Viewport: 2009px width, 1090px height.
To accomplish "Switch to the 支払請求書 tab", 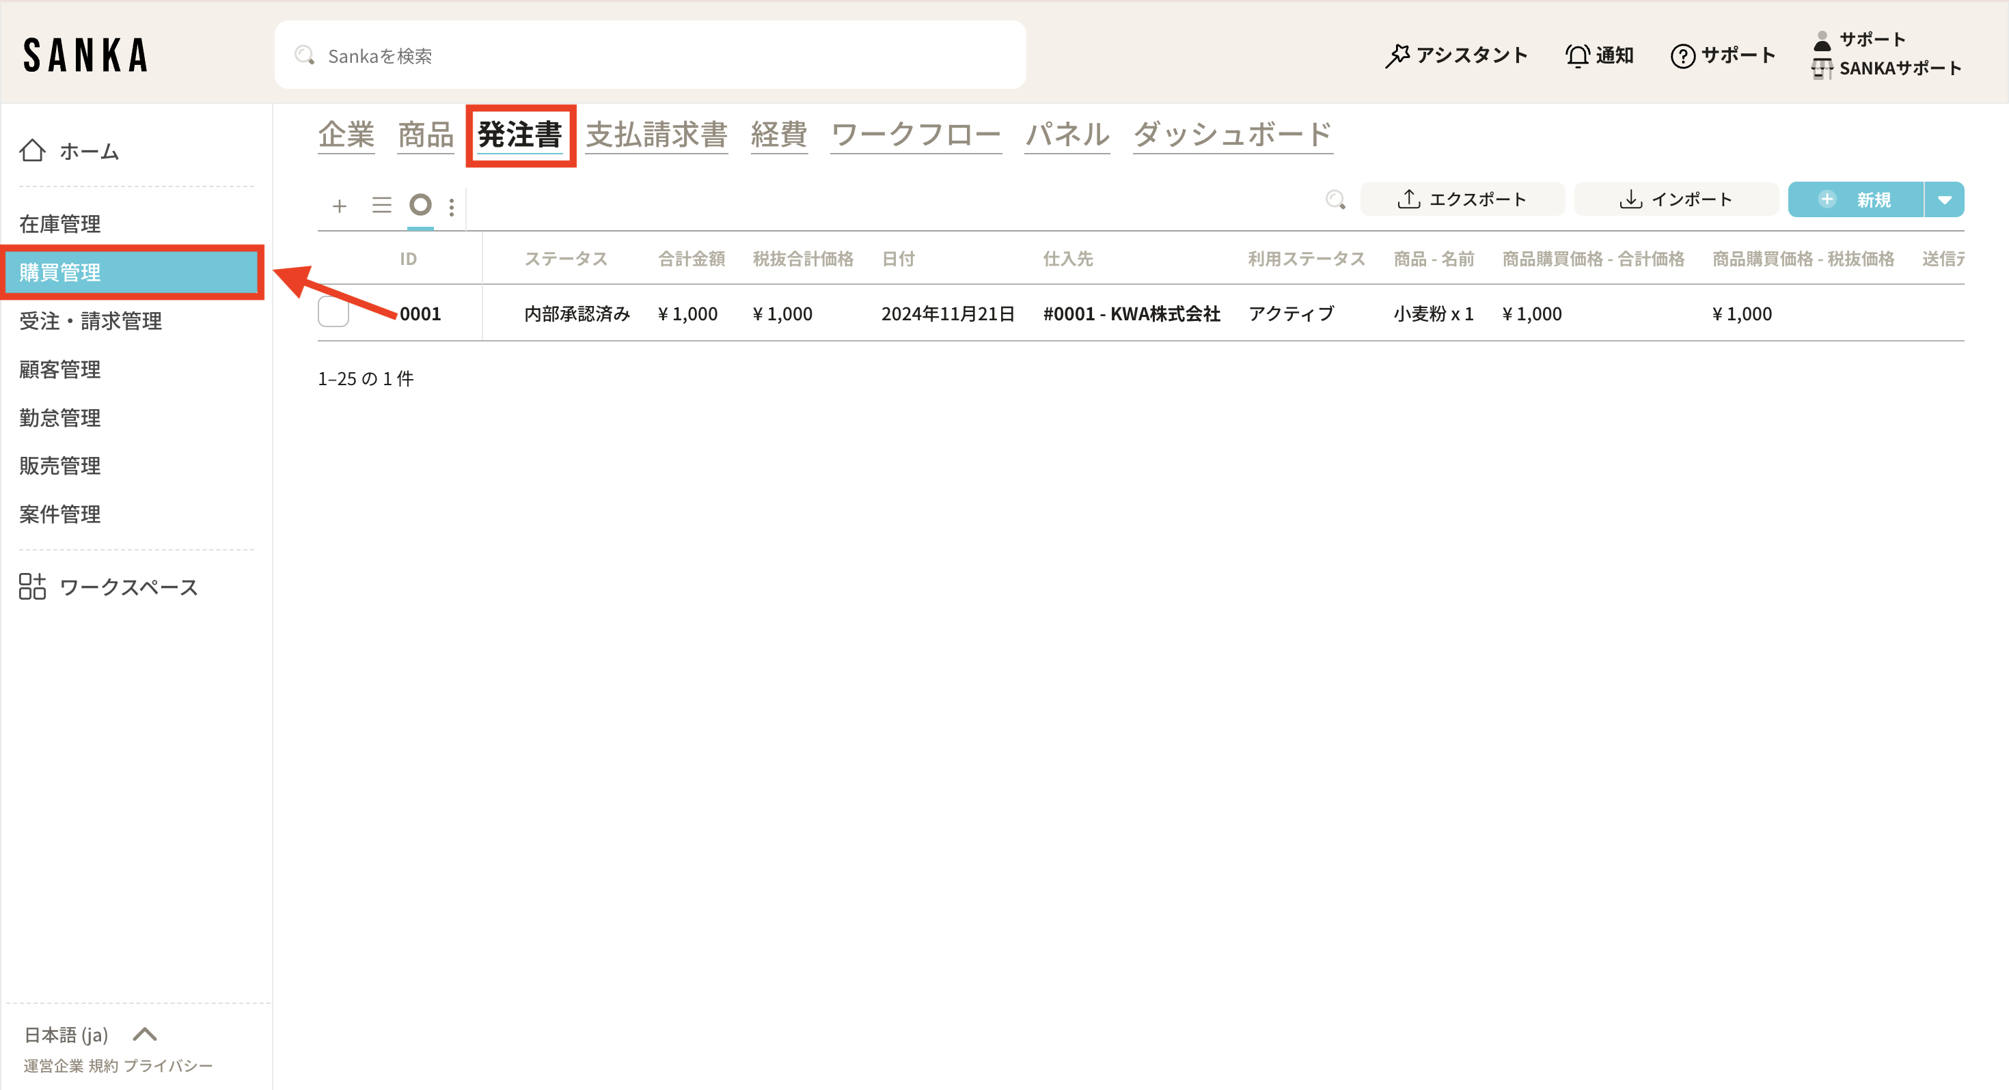I will [x=656, y=135].
